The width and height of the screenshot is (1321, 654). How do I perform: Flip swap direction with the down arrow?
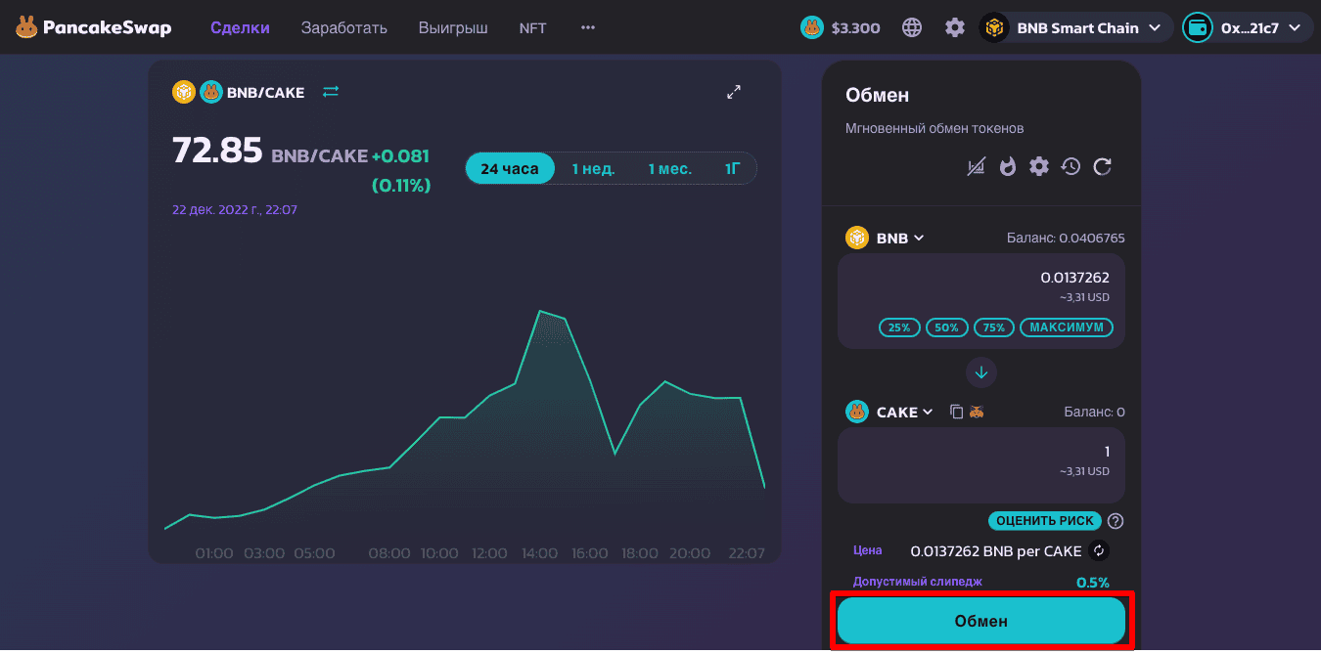(x=981, y=371)
